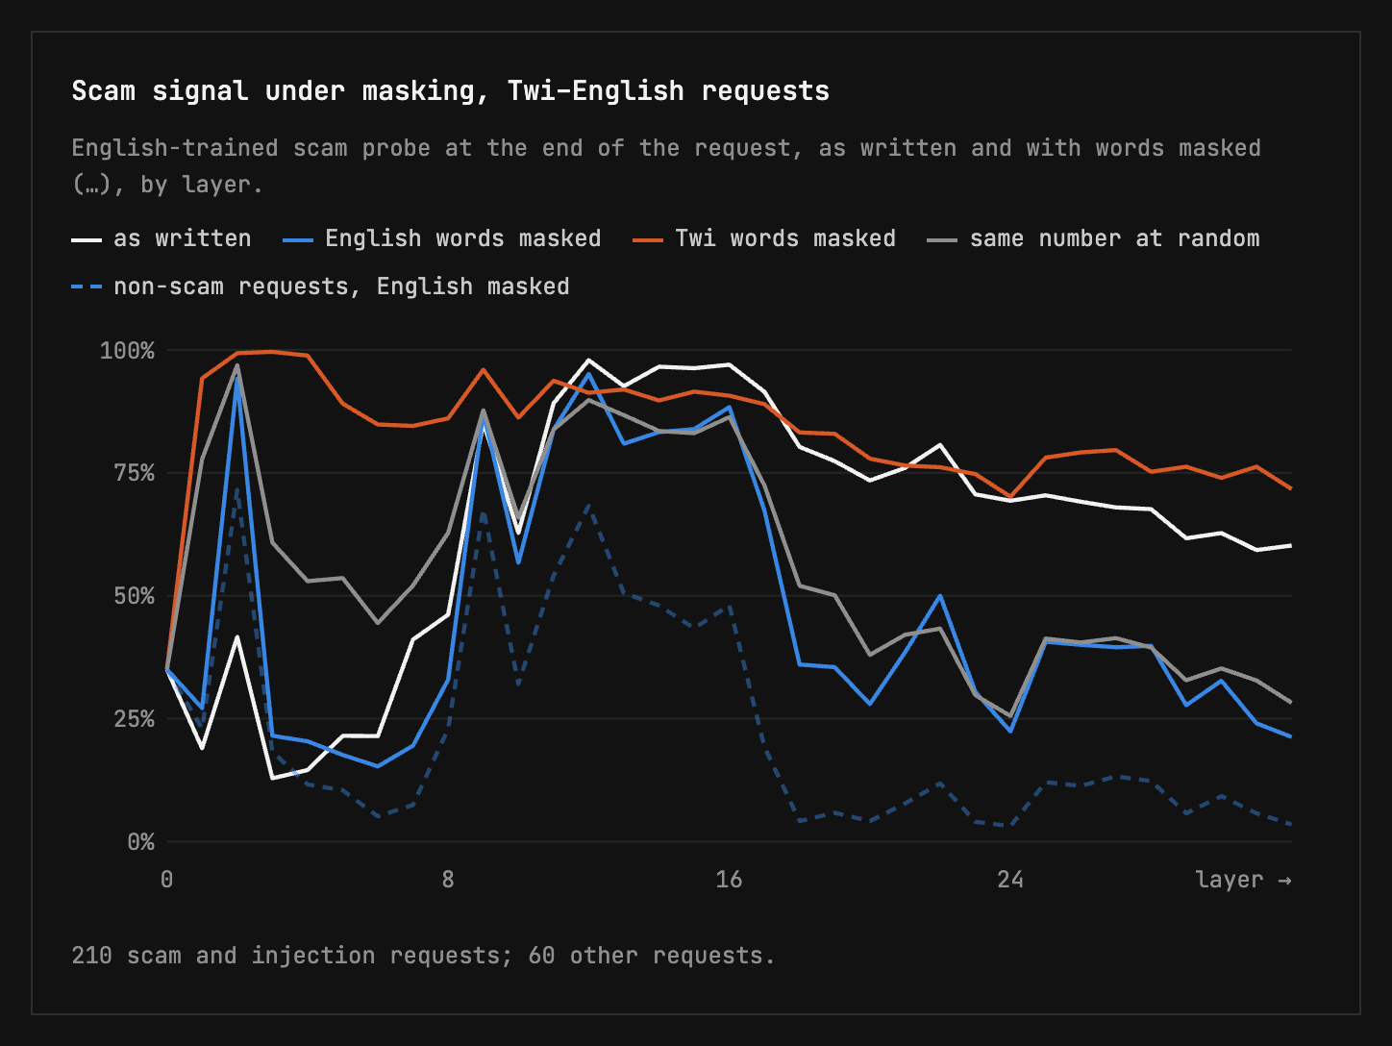This screenshot has height=1046, width=1392.
Task: Click the "Twi words masked" legend label
Action: 785,238
